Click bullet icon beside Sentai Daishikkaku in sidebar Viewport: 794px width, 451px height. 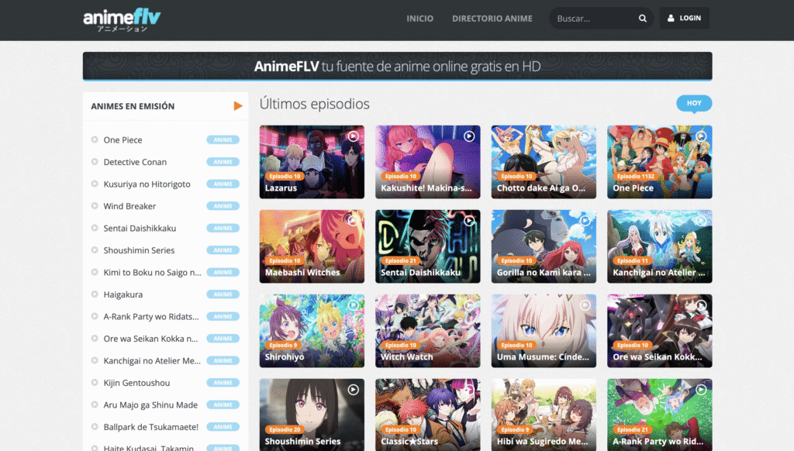coord(95,229)
